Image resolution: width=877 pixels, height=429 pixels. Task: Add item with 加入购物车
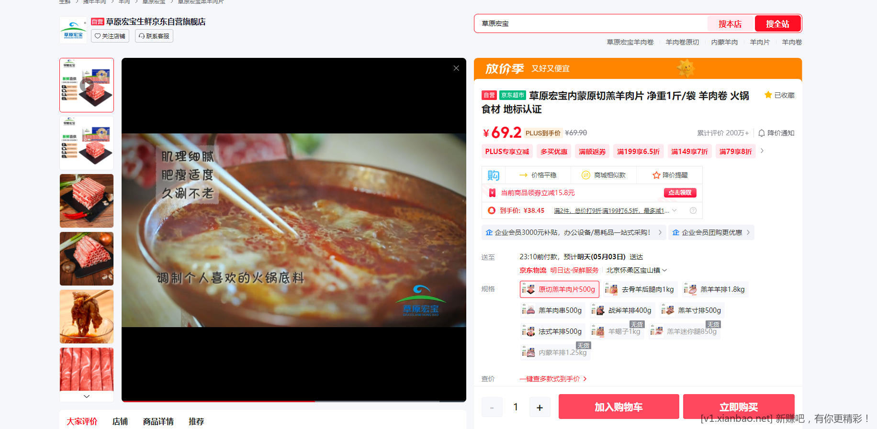618,407
